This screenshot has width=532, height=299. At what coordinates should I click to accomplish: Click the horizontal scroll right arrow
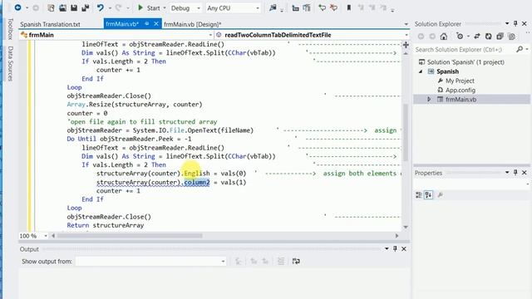(x=397, y=236)
